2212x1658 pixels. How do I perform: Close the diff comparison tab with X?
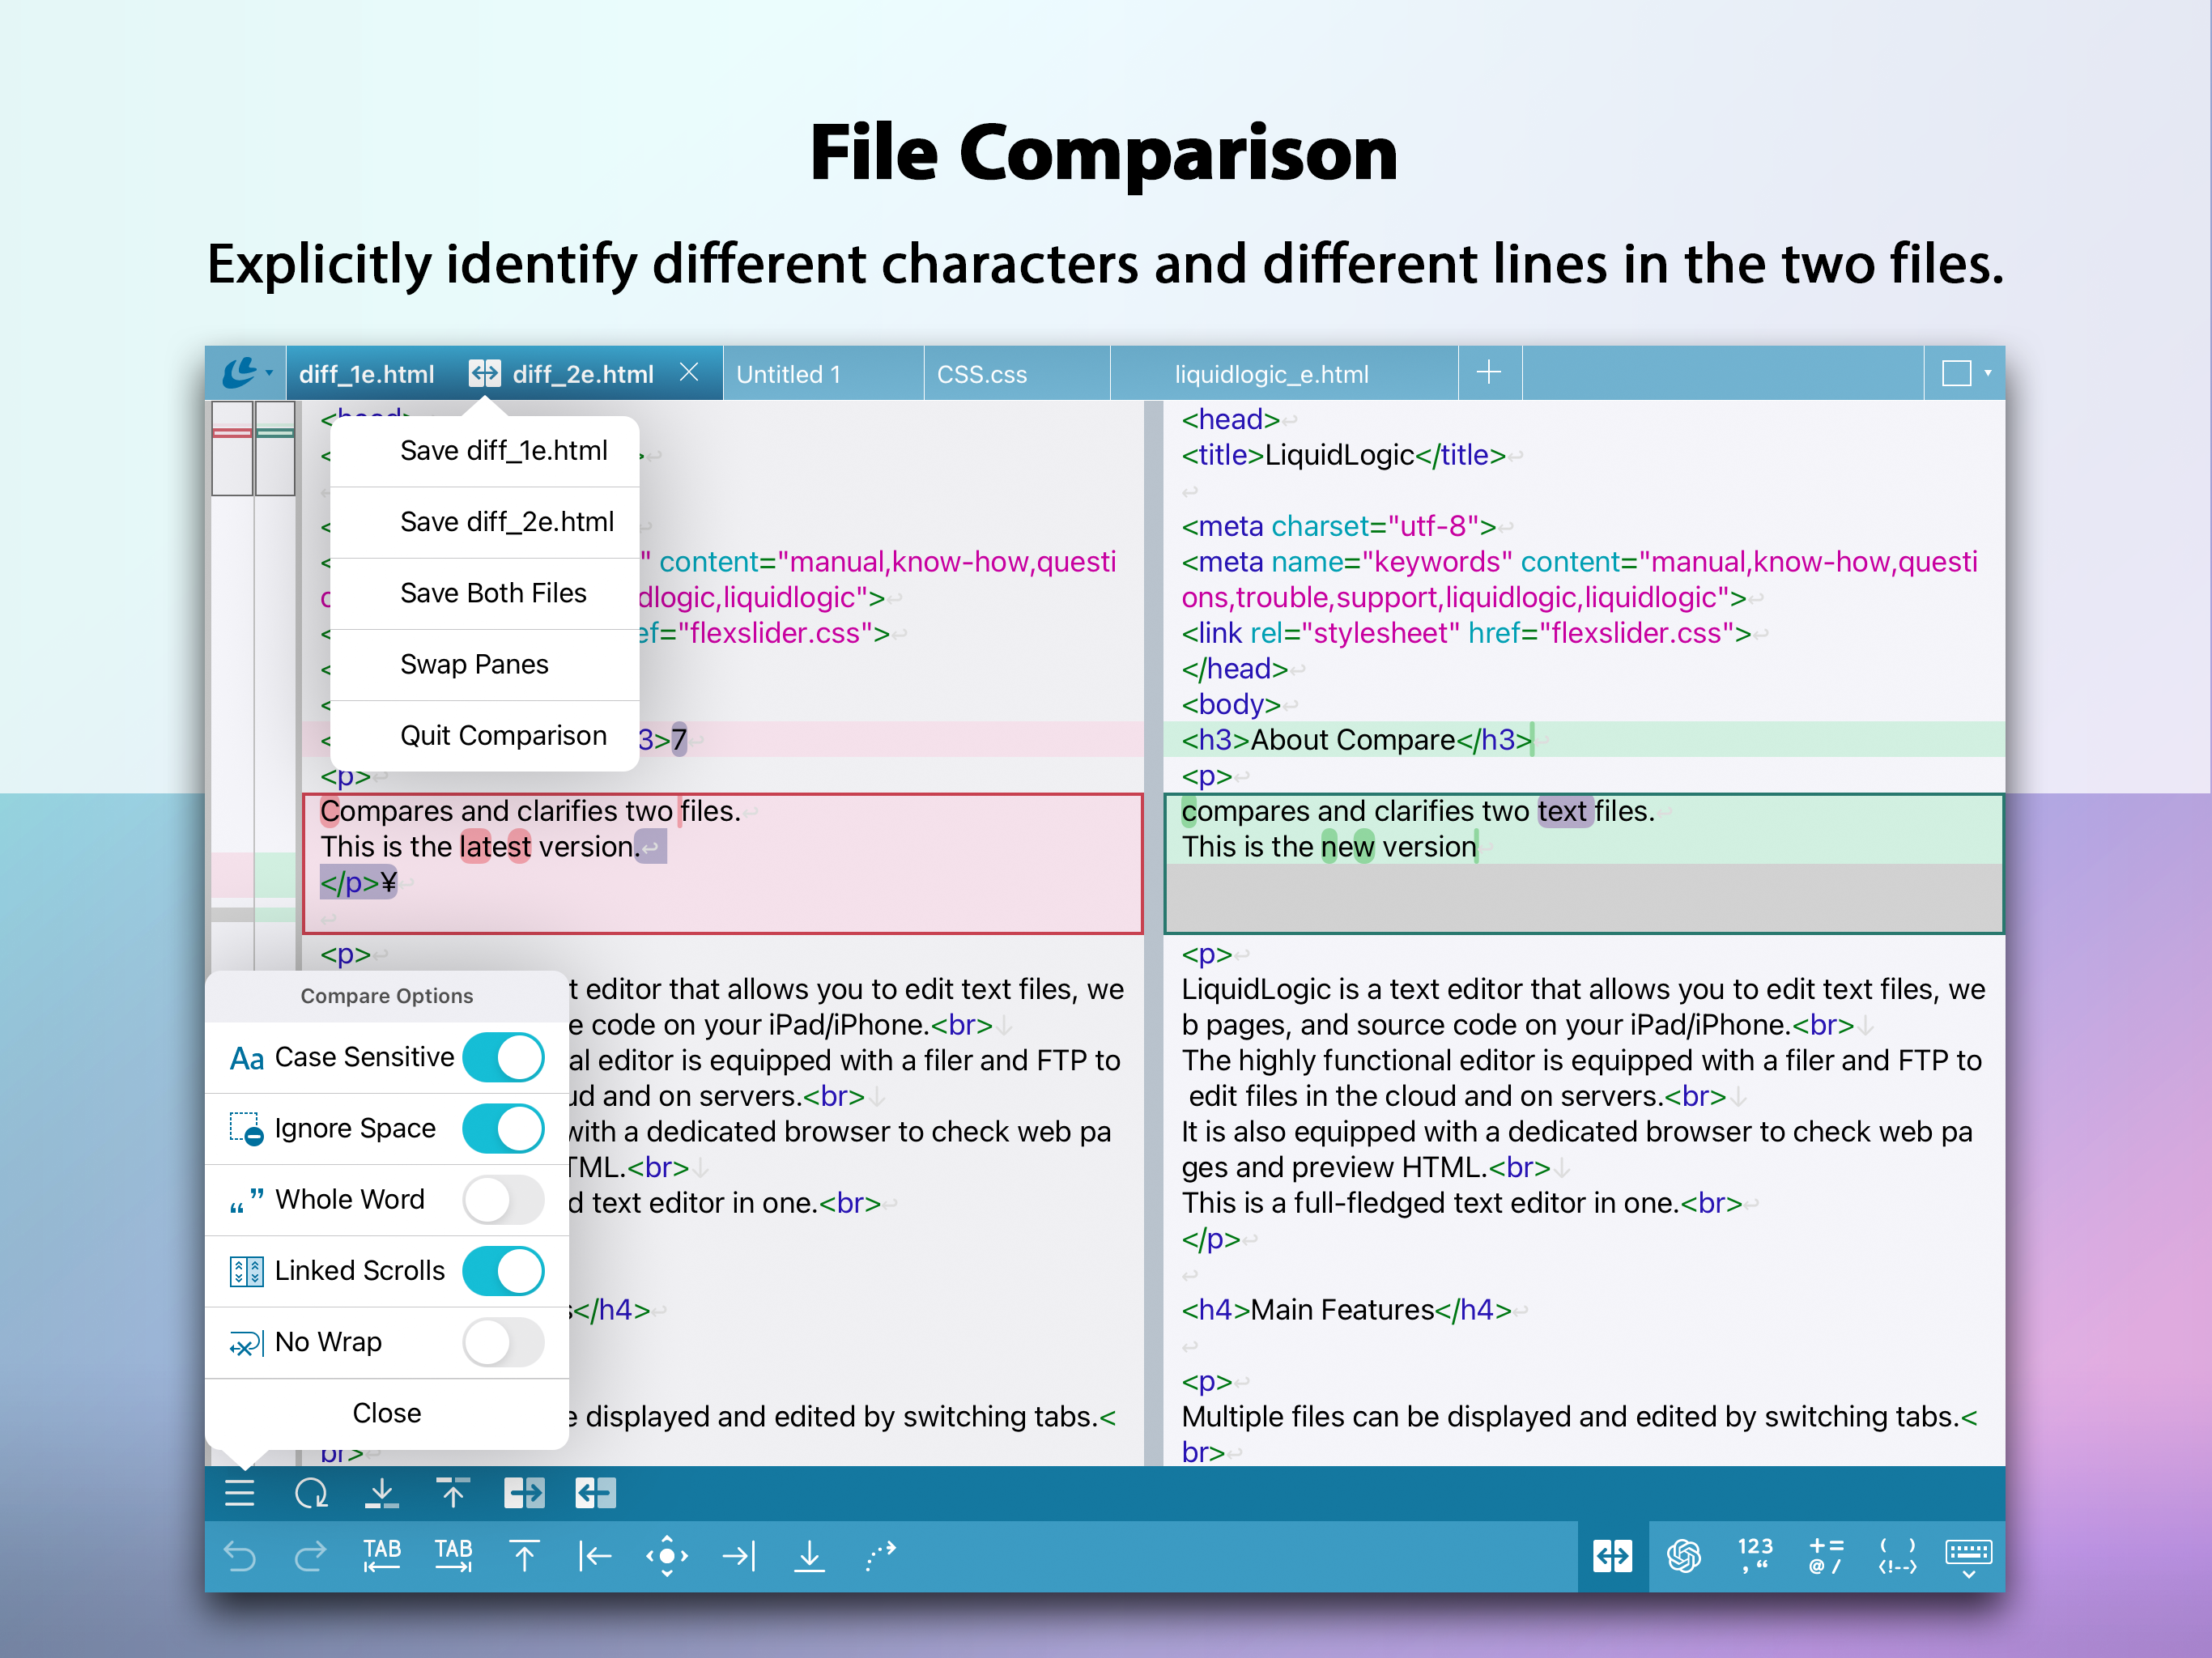point(689,372)
